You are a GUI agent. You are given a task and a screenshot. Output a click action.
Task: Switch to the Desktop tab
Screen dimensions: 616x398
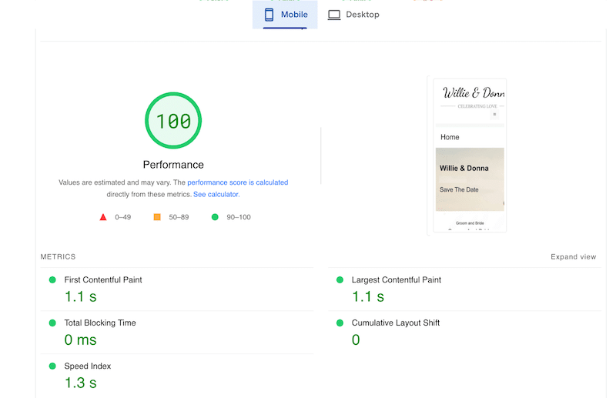point(353,15)
